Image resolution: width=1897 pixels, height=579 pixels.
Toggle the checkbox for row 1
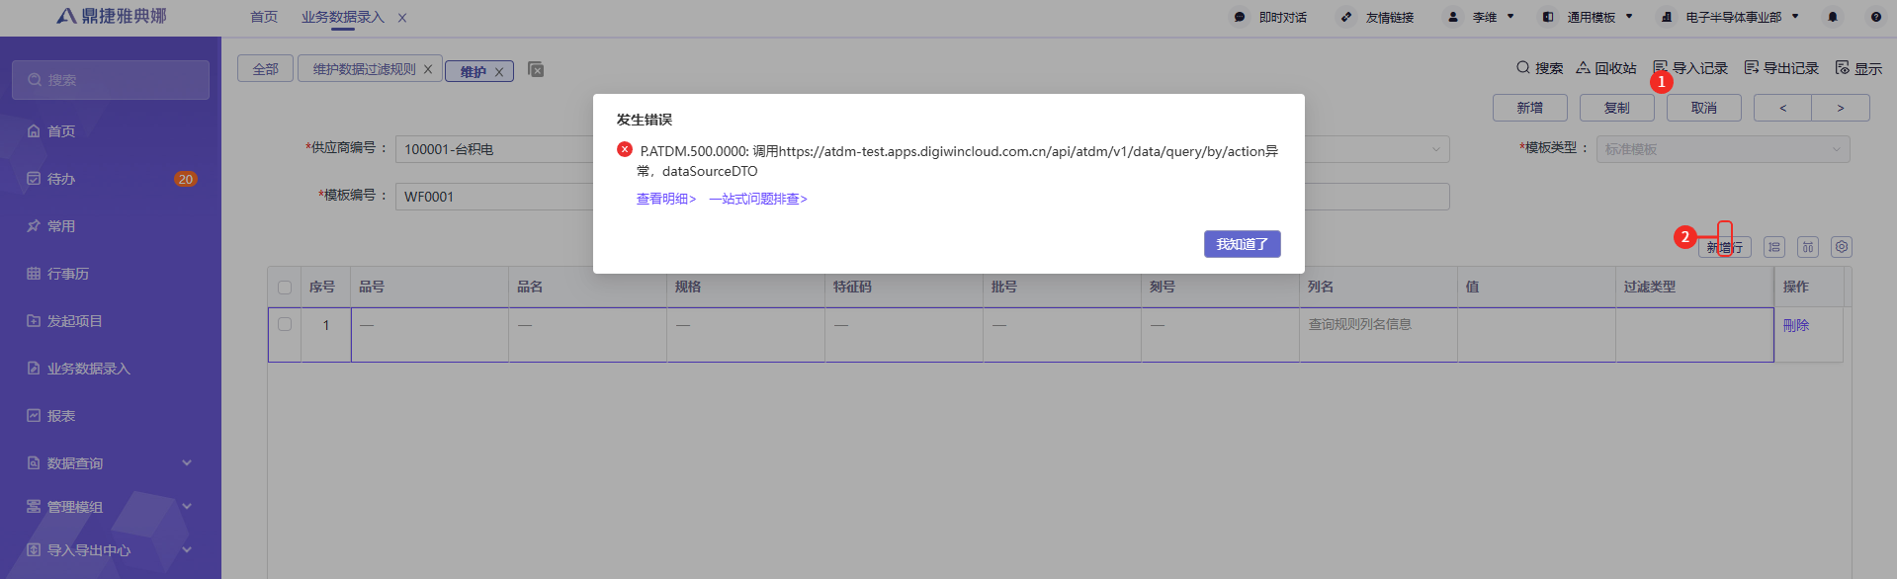tap(285, 324)
